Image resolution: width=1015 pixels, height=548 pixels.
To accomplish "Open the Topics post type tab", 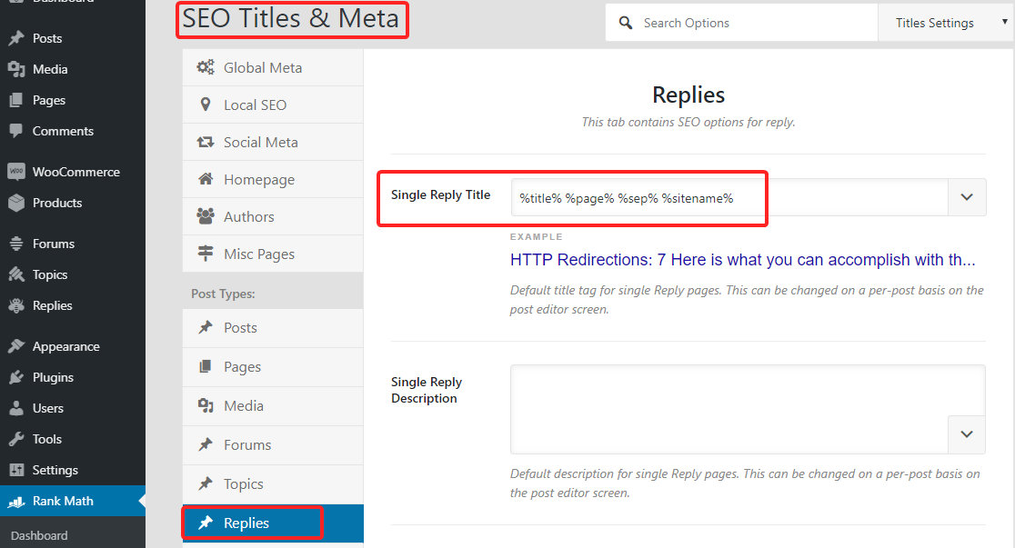I will pos(243,483).
